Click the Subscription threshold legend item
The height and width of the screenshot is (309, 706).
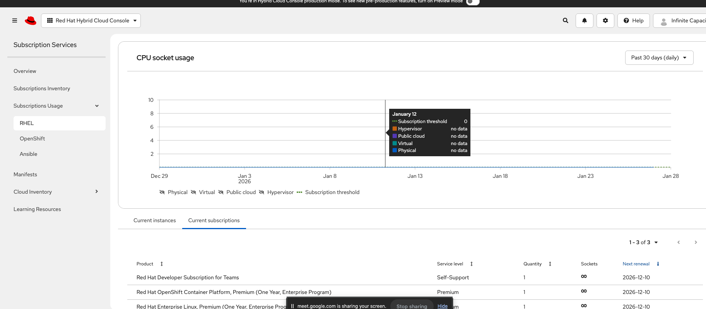pyautogui.click(x=328, y=192)
